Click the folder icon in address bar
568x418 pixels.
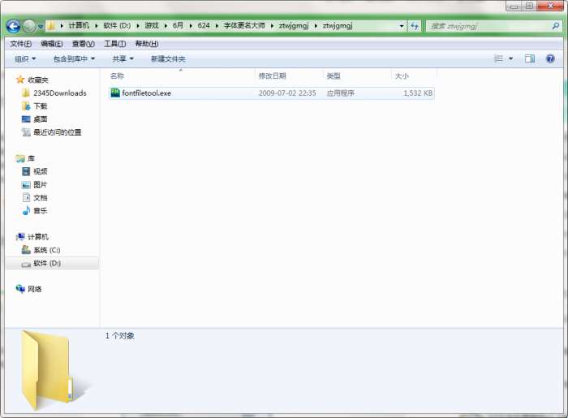point(51,26)
